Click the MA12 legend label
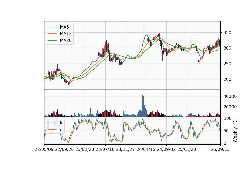The width and height of the screenshot is (245, 176). tap(66, 34)
